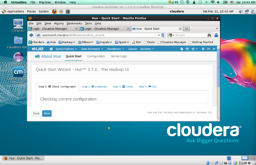Click the page scrollbar down arrow

pos(218,119)
